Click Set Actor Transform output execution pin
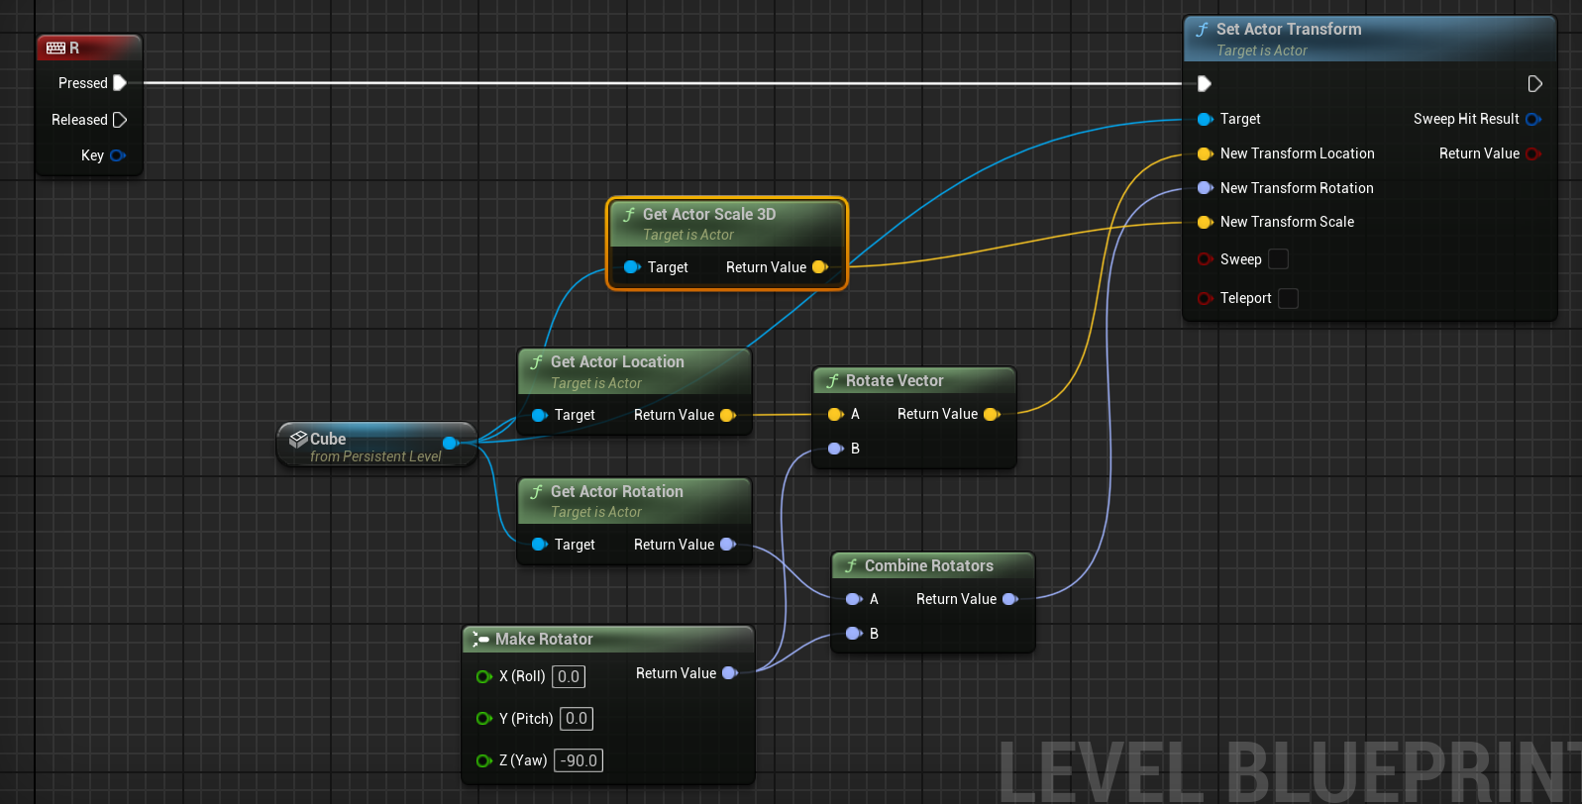1582x804 pixels. pos(1534,84)
